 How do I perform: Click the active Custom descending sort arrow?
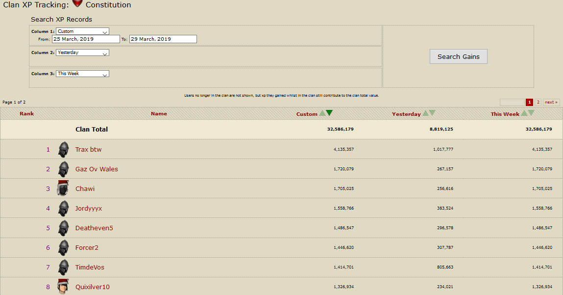click(329, 113)
